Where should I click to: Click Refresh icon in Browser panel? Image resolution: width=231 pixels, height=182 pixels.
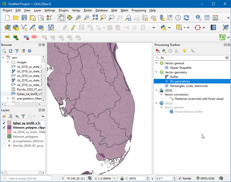click(x=11, y=51)
